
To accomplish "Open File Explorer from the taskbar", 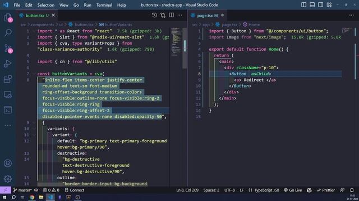I will click(x=41, y=197).
